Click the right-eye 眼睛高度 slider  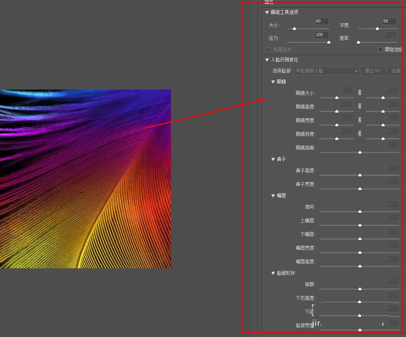[383, 112]
